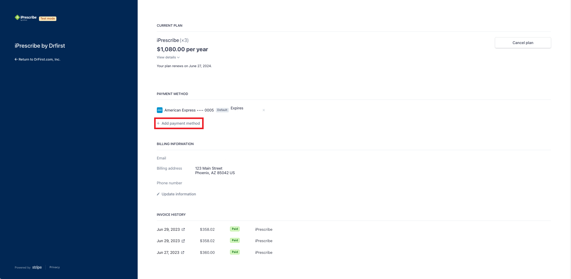
Task: Open external link icon for first Jun 29 invoice
Action: [183, 230]
